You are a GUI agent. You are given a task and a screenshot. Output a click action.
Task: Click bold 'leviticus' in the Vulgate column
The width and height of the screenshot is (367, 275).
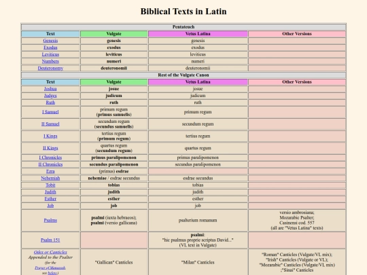click(113, 54)
